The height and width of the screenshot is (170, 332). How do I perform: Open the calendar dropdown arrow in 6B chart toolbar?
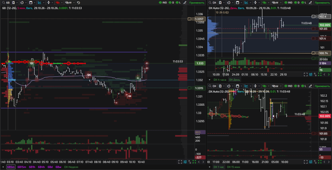tap(35, 3)
